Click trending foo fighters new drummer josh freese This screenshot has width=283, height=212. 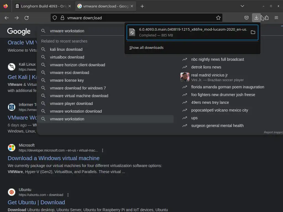(x=223, y=95)
